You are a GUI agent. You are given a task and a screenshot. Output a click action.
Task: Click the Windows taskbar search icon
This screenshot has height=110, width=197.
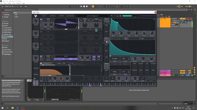coord(7,108)
